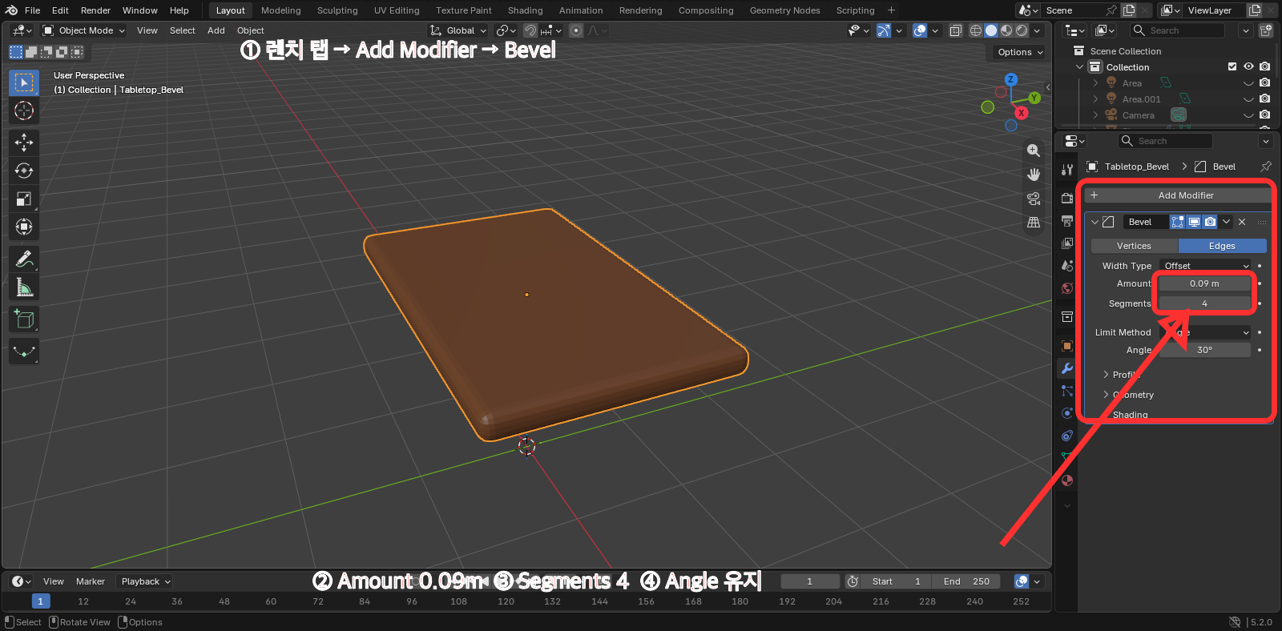Open the Object properties tab
Image resolution: width=1282 pixels, height=631 pixels.
pos(1067,346)
